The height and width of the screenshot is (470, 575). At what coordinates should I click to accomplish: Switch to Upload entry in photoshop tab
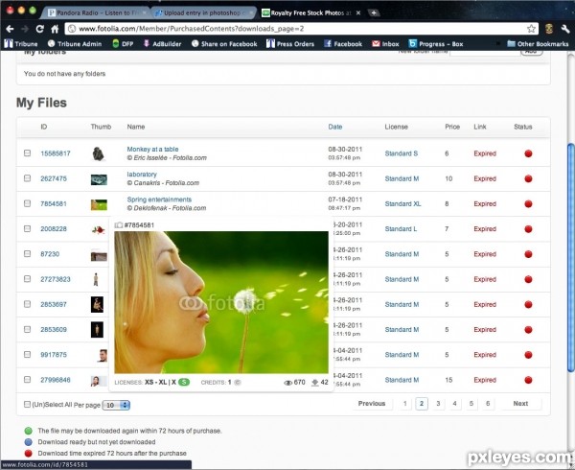(x=204, y=12)
